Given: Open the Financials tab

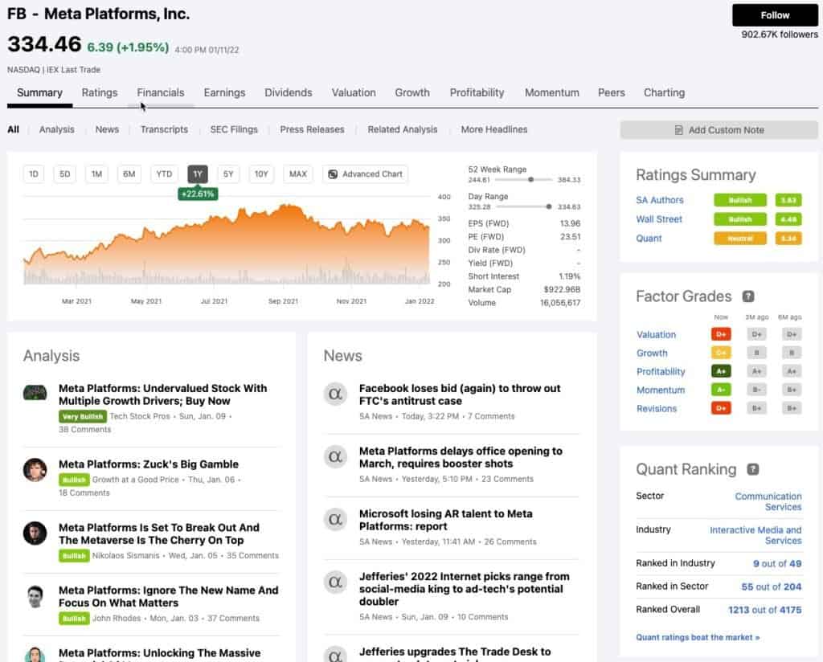Looking at the screenshot, I should coord(161,93).
